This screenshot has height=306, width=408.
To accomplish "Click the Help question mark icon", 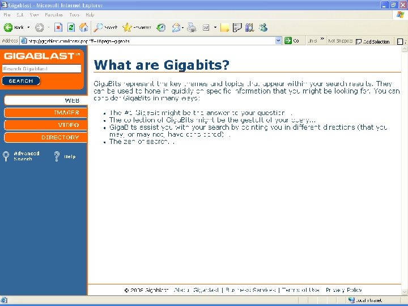I will pyautogui.click(x=57, y=156).
